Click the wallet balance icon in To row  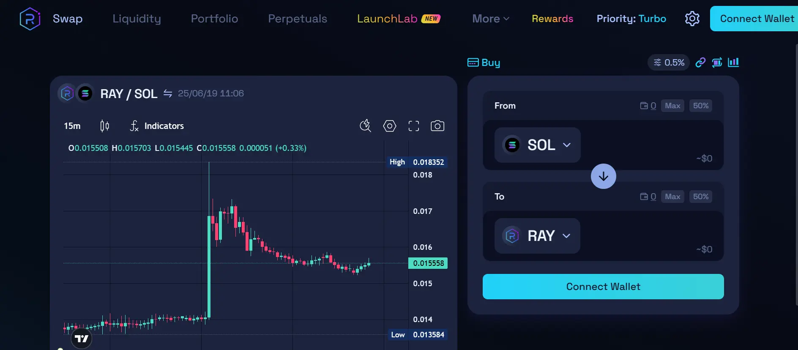[644, 197]
